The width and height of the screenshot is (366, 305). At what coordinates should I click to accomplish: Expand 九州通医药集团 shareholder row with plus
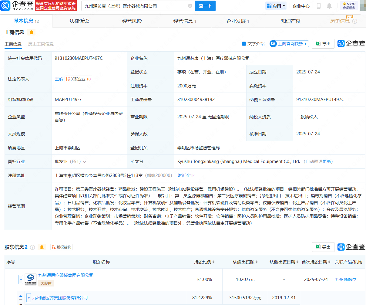29,298
